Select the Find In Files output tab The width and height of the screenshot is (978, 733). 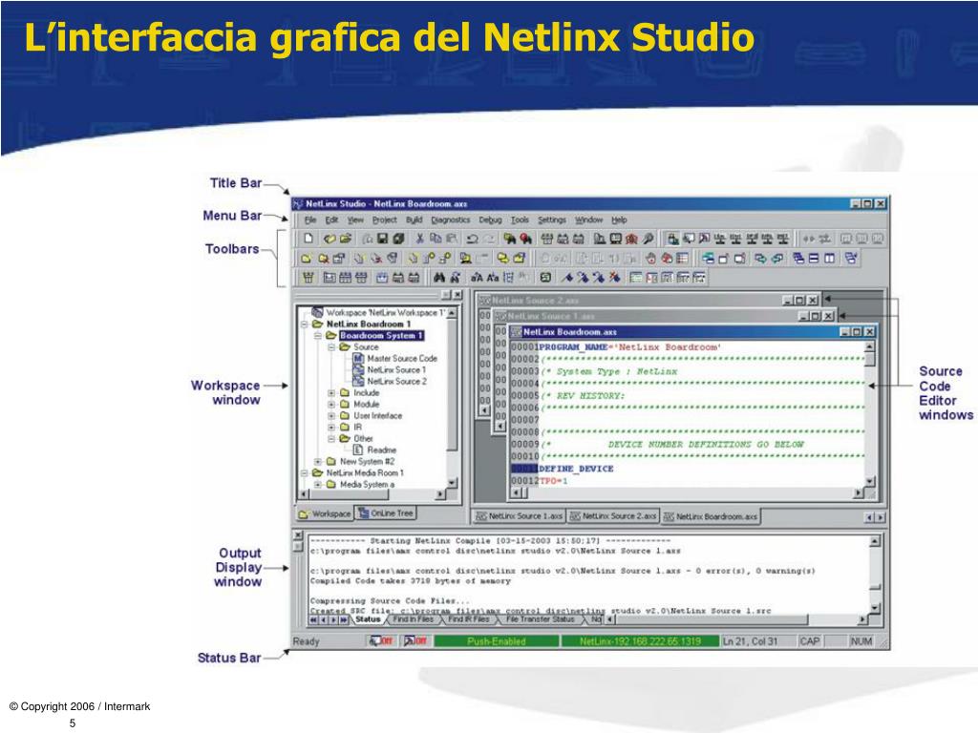413,618
